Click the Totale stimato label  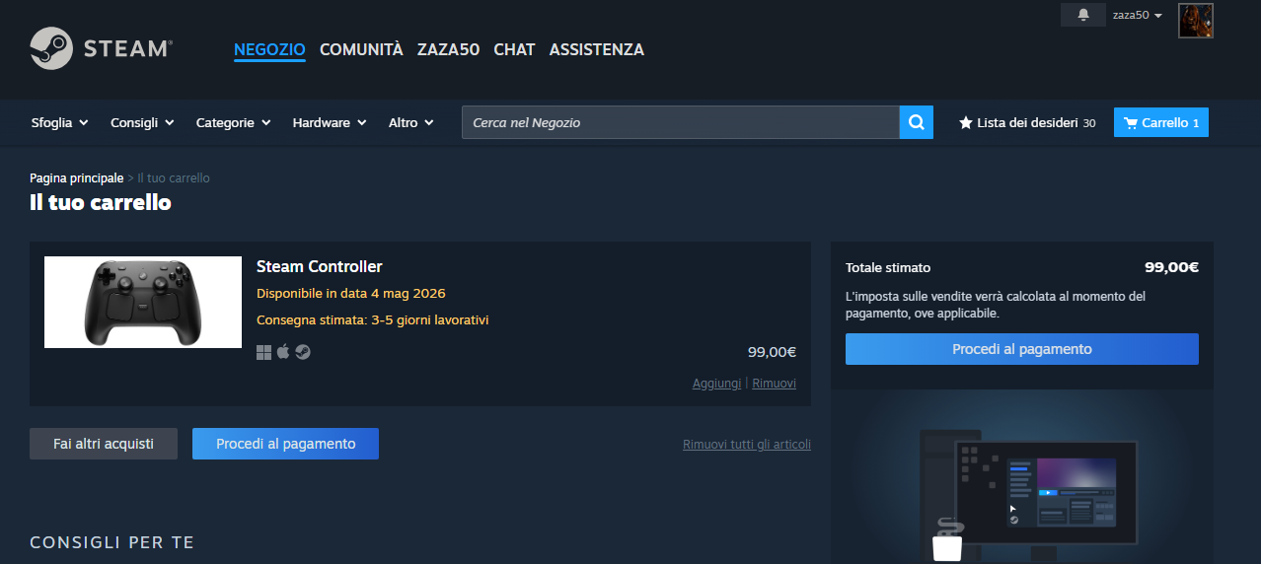click(x=888, y=267)
